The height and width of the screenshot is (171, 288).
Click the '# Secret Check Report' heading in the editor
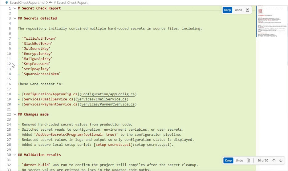coord(39,8)
